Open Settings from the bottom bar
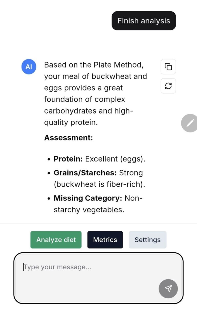Image resolution: width=197 pixels, height=323 pixels. tap(147, 240)
